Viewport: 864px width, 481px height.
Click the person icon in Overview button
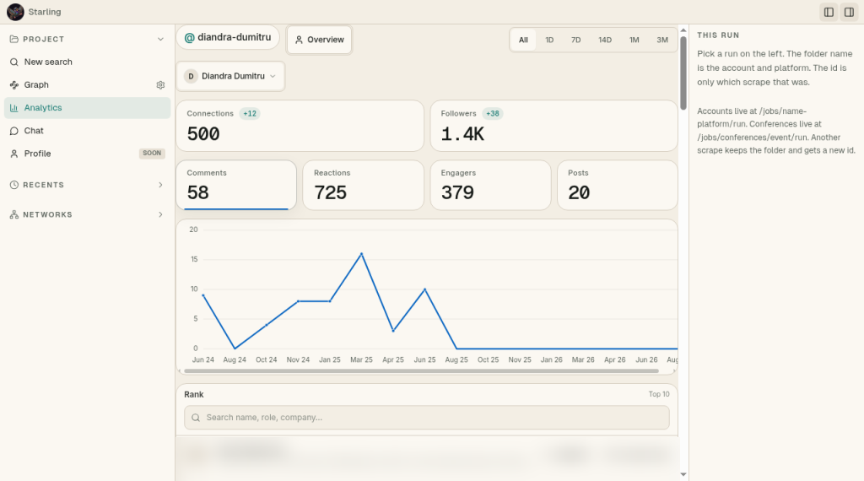[x=299, y=40]
